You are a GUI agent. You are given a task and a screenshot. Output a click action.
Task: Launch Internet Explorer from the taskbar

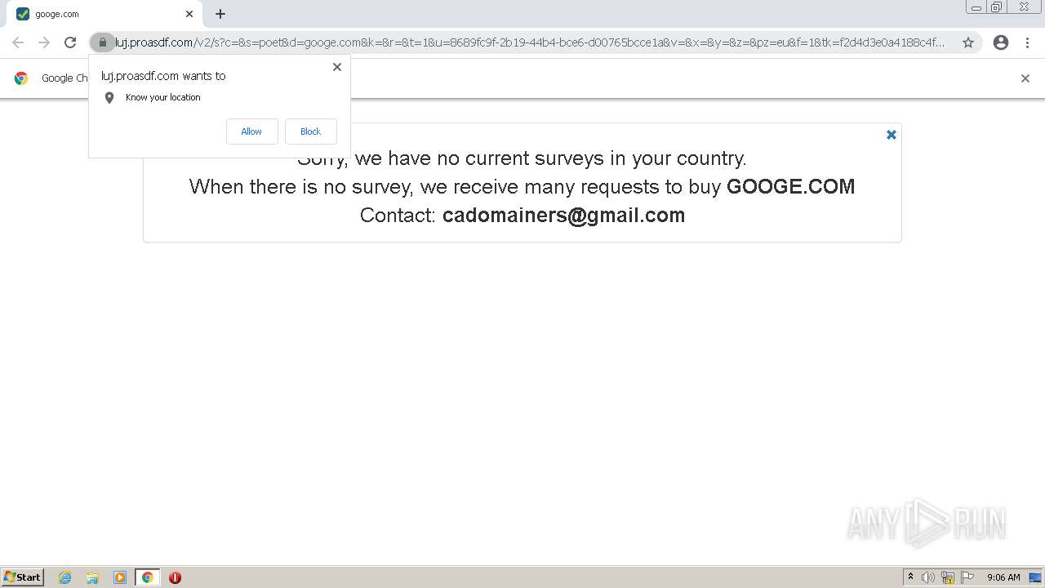pyautogui.click(x=65, y=577)
